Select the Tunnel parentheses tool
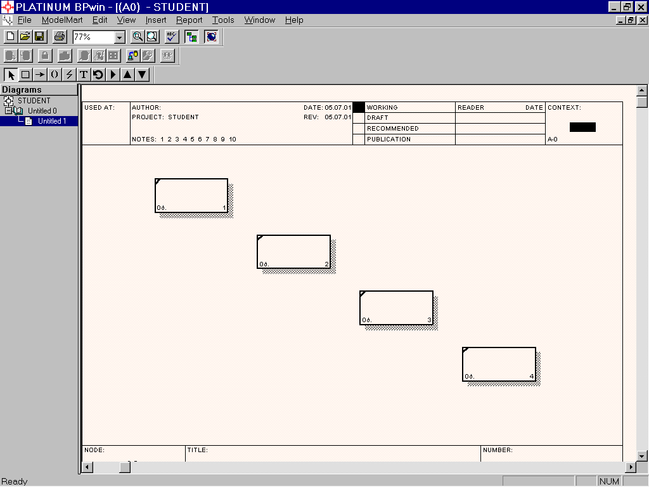 (55, 75)
